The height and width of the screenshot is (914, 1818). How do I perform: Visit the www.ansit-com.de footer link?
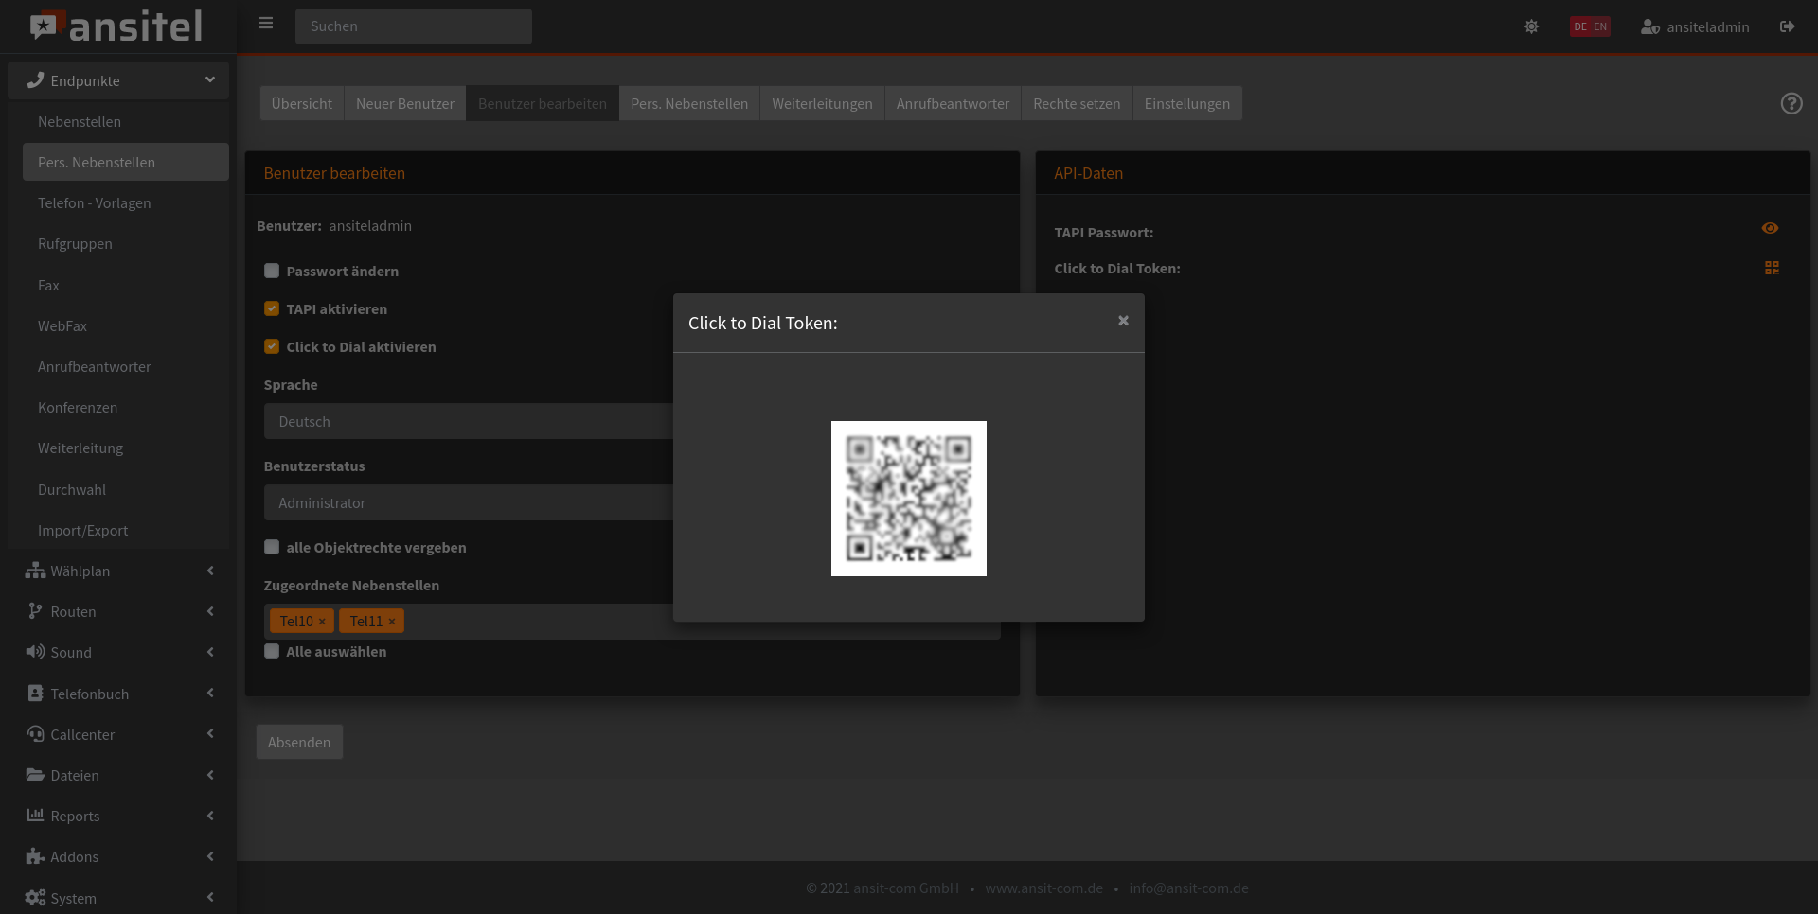(1044, 888)
